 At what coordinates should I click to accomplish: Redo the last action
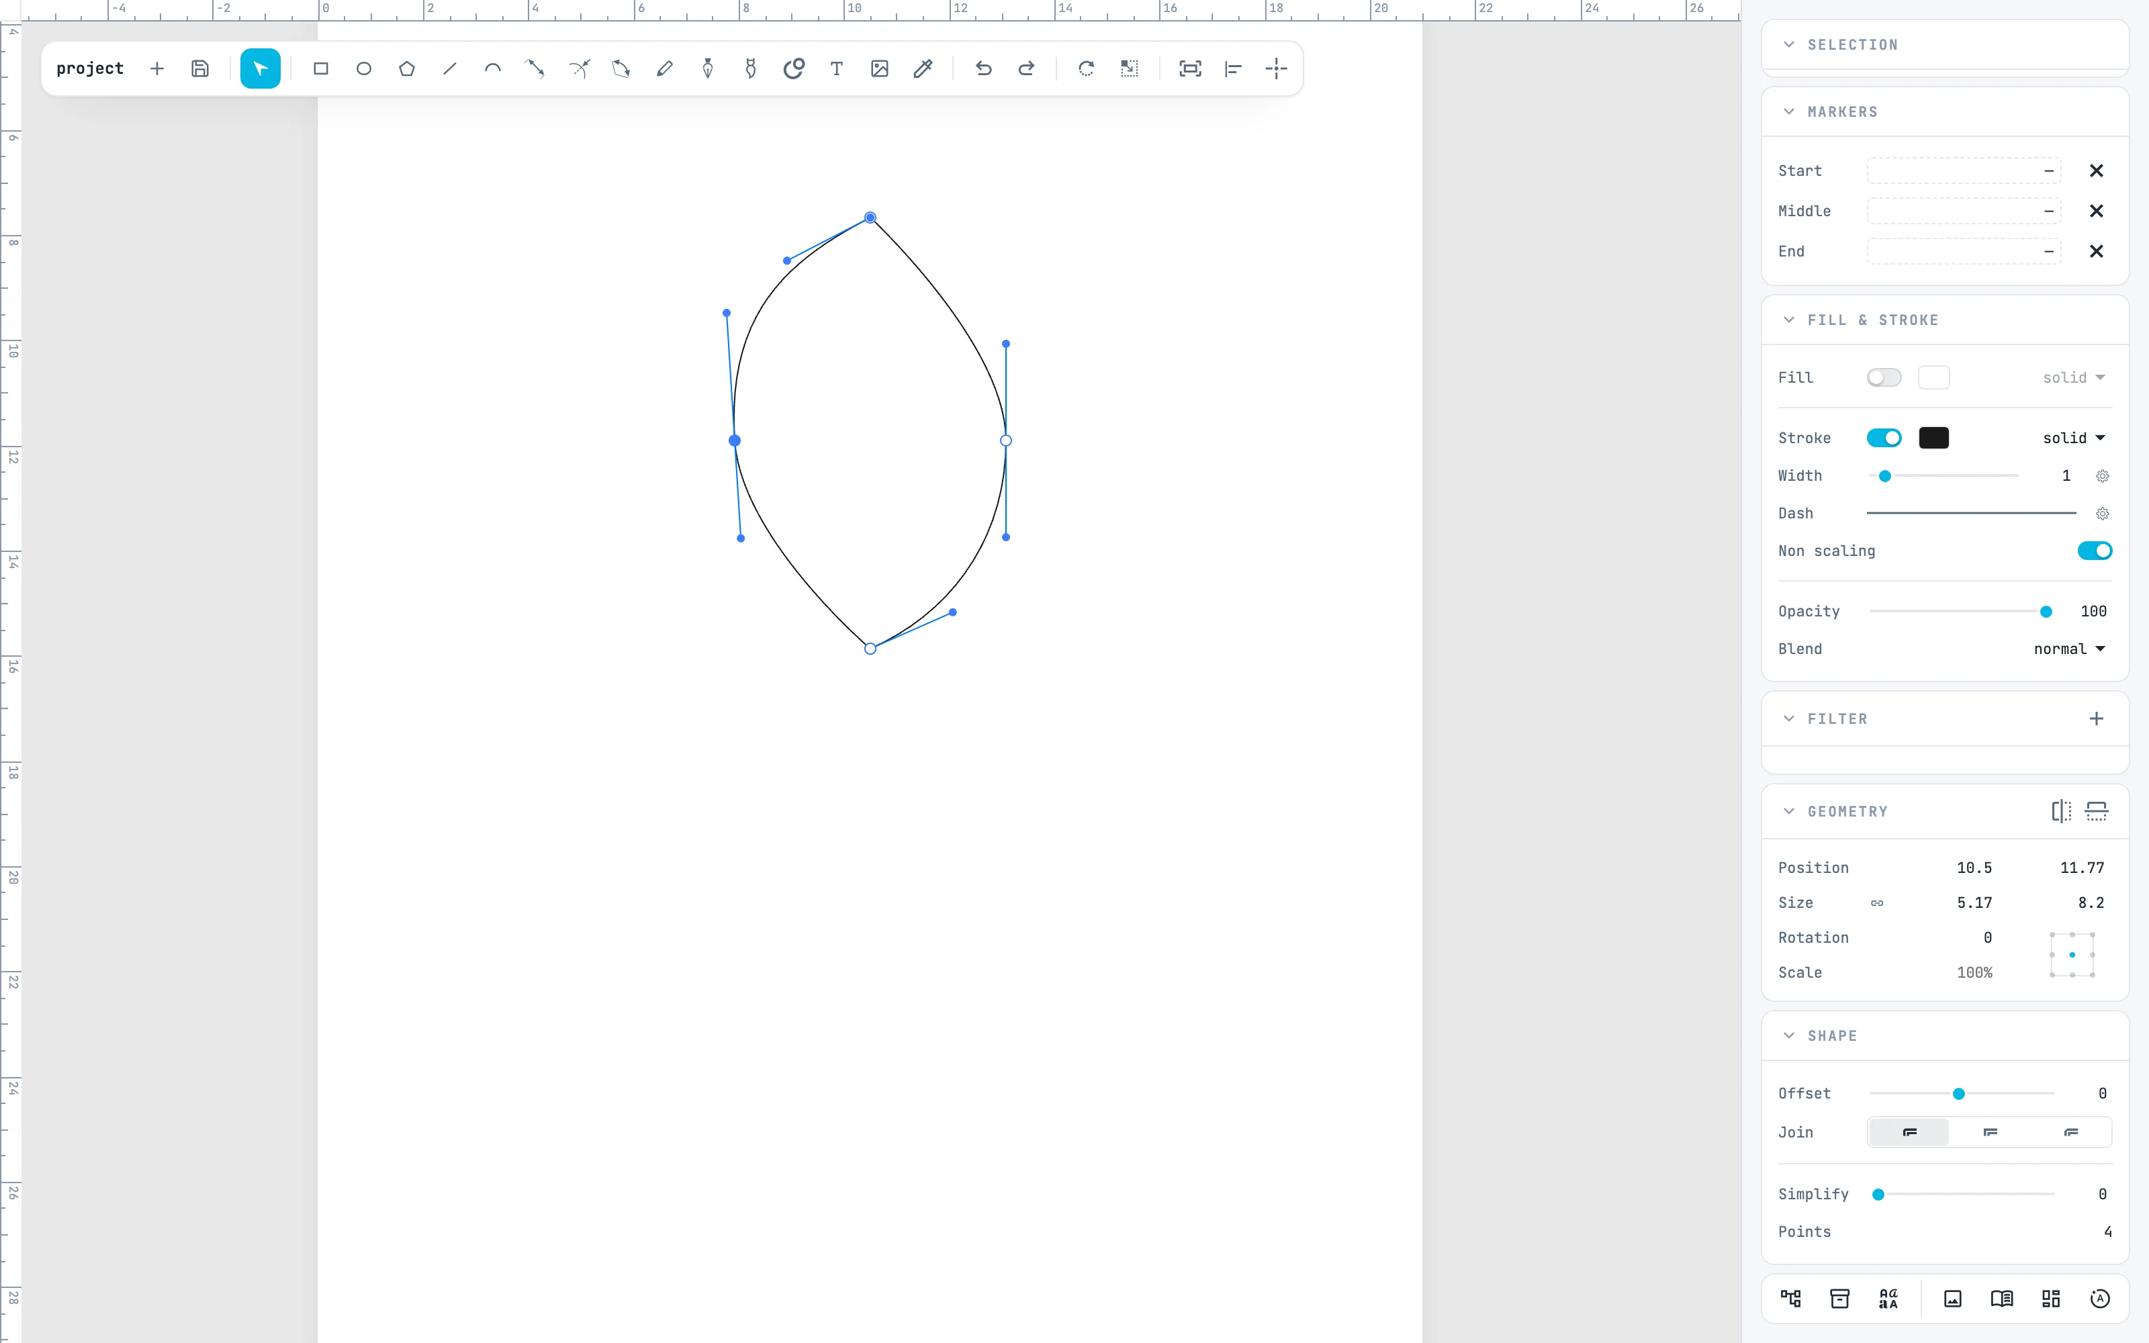(1025, 68)
